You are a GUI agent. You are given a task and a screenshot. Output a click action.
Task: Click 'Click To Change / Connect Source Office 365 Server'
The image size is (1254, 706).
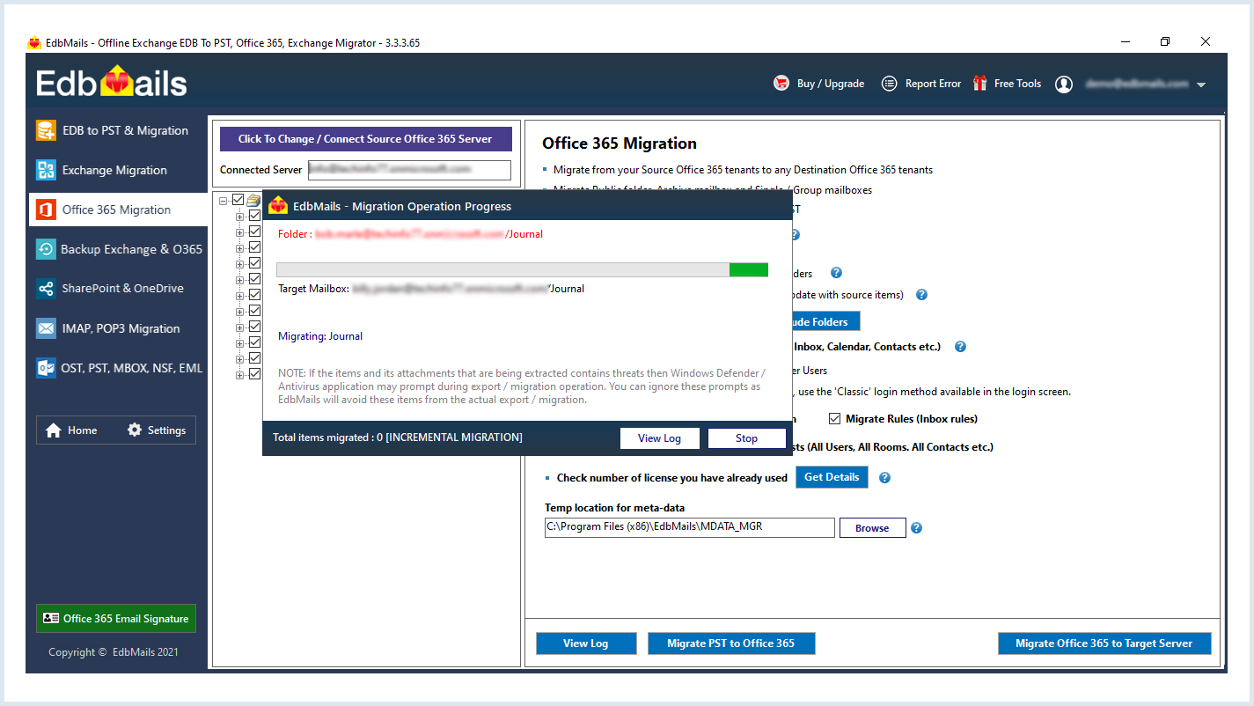point(365,139)
